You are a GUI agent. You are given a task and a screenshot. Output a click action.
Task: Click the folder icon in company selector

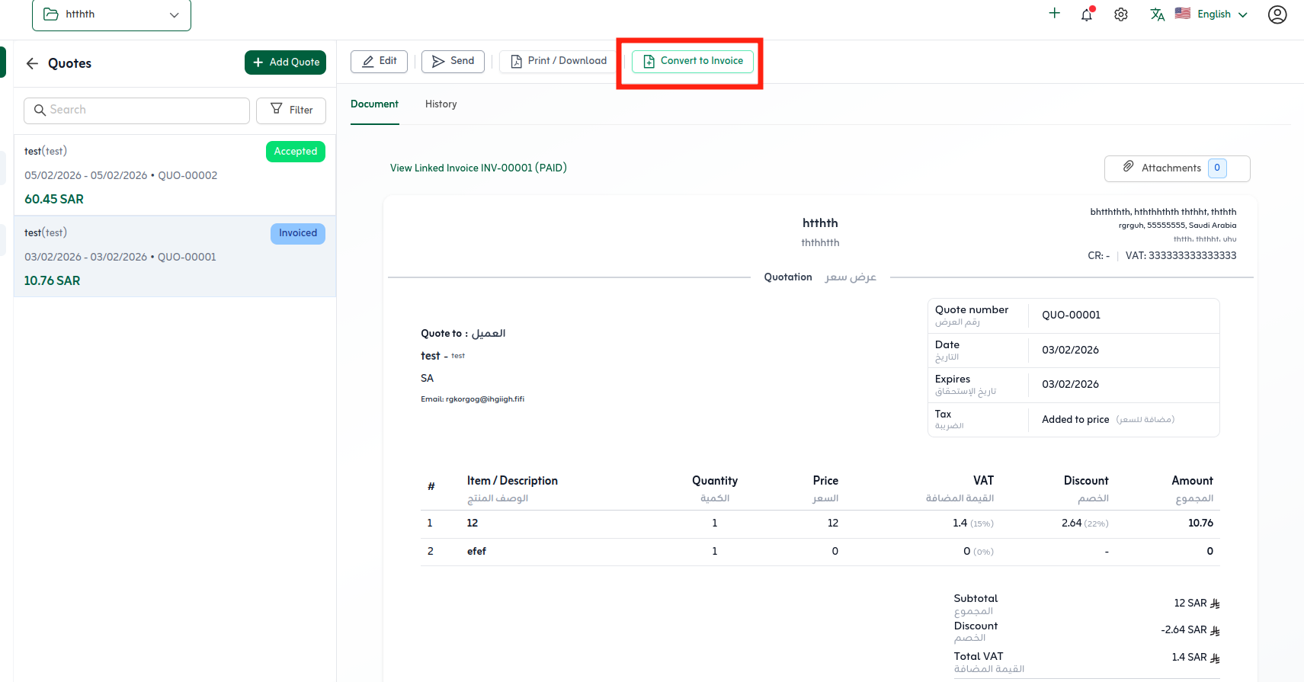pyautogui.click(x=51, y=14)
